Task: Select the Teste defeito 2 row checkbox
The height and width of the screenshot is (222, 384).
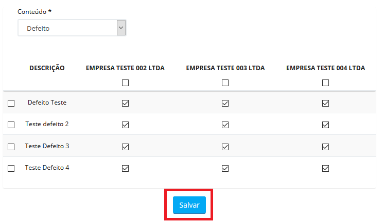Action: (x=11, y=125)
